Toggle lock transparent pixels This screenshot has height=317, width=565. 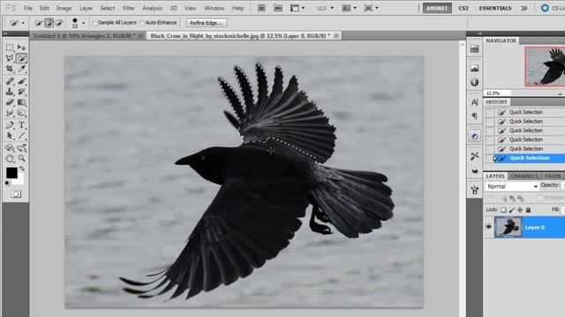[503, 210]
